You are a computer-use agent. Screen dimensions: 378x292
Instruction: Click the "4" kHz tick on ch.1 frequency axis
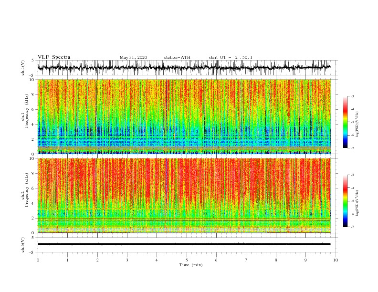tap(33, 125)
